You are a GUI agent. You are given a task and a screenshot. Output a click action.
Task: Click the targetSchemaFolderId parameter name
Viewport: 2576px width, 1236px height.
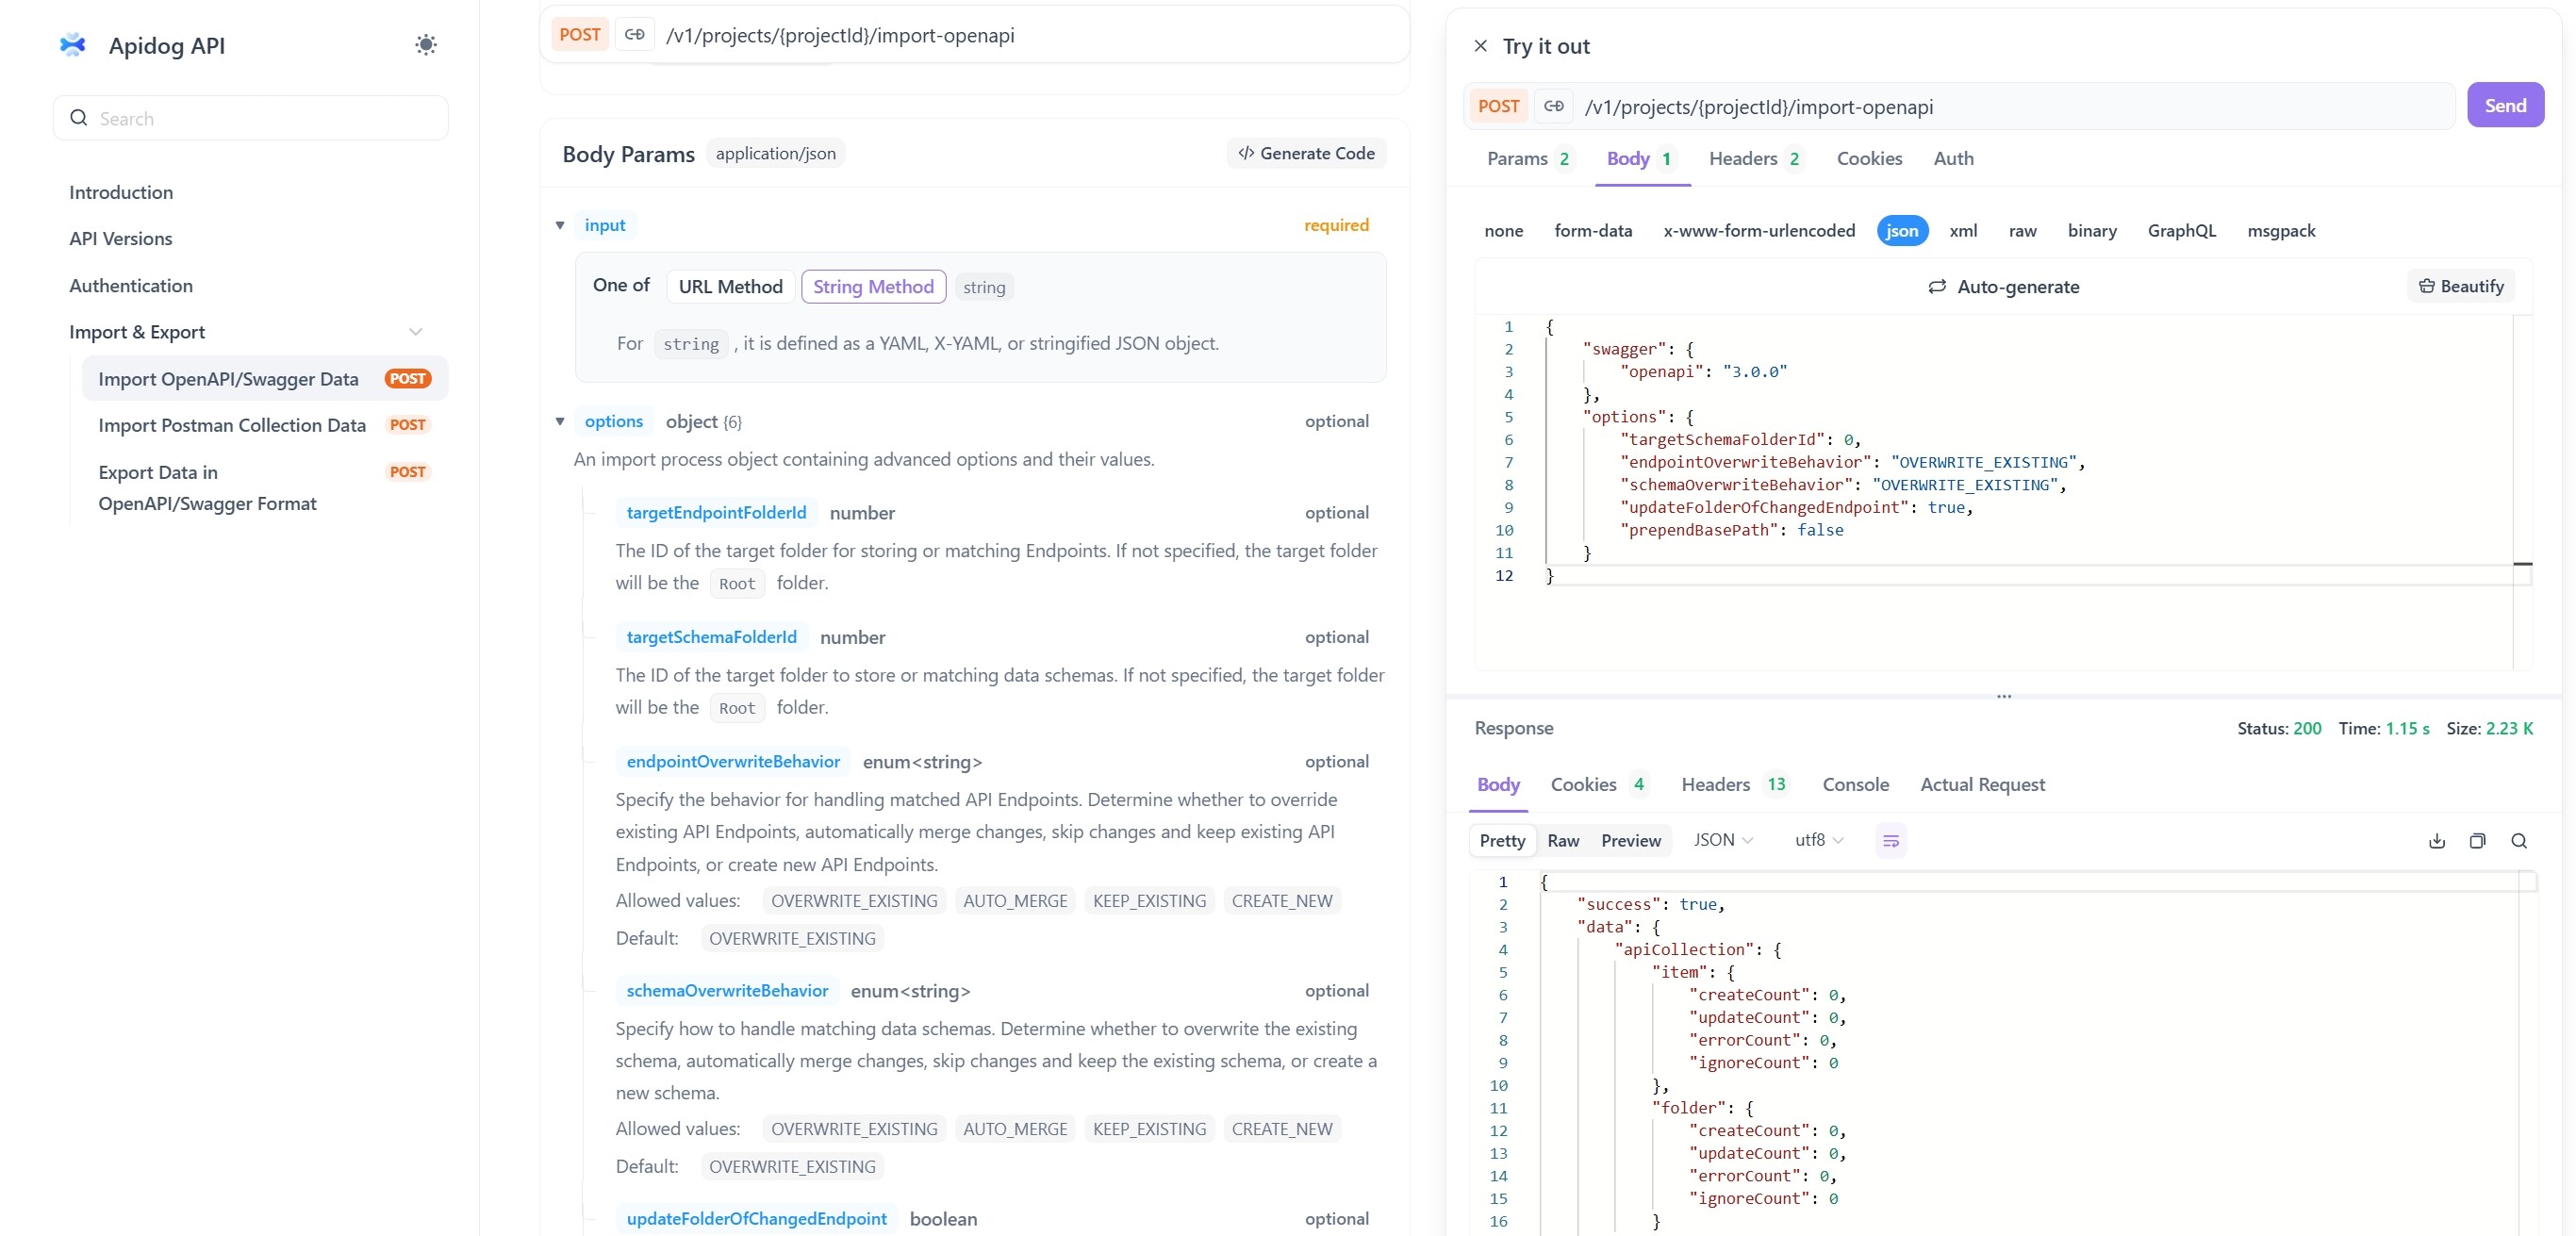pos(712,637)
